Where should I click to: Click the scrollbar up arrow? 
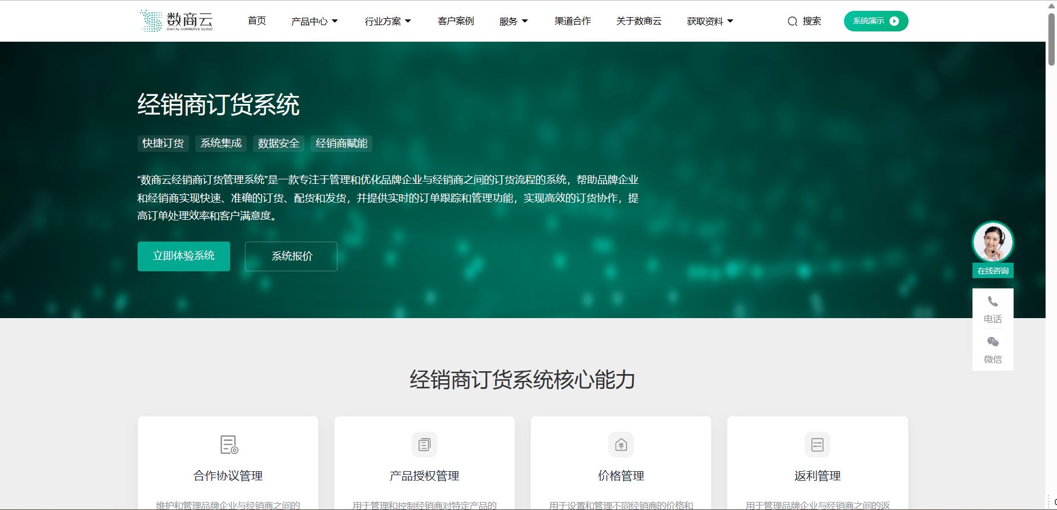(1051, 6)
